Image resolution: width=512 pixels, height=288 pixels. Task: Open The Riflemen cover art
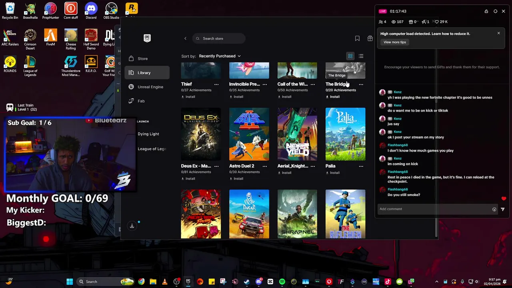(x=345, y=214)
